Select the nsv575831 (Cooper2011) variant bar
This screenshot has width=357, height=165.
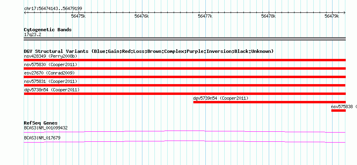click(185, 85)
